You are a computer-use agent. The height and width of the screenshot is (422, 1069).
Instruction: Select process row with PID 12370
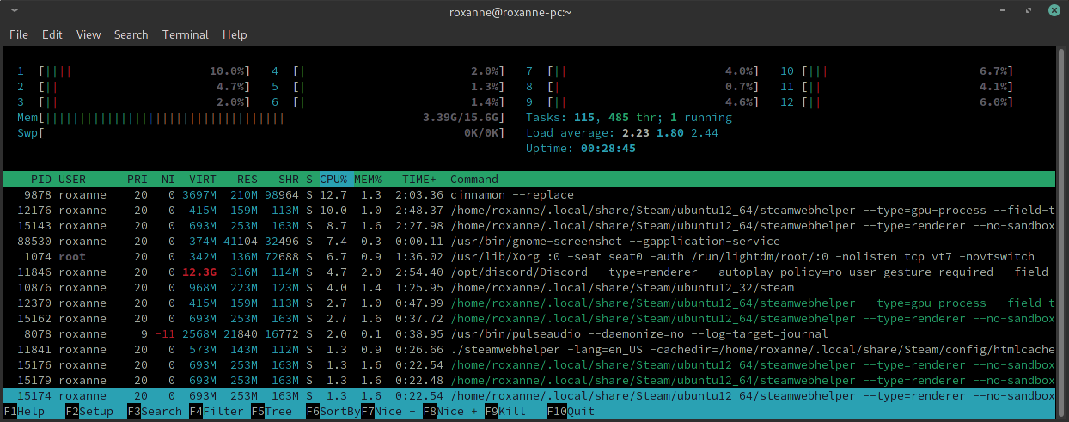pyautogui.click(x=529, y=303)
